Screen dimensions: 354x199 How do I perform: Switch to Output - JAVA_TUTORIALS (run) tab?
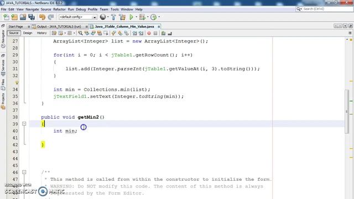coord(59,27)
